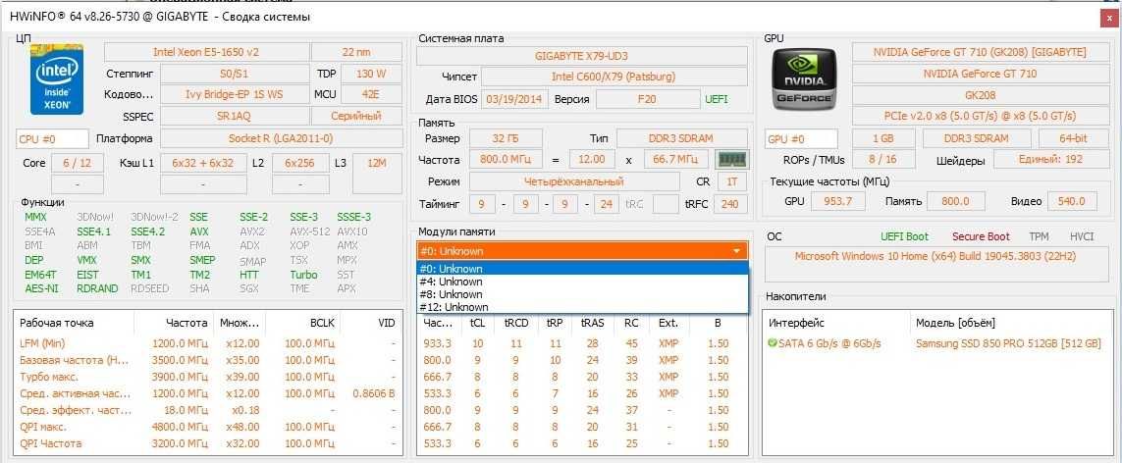The height and width of the screenshot is (463, 1122).
Task: Click the UEFI label next to BIOS version
Action: click(717, 99)
